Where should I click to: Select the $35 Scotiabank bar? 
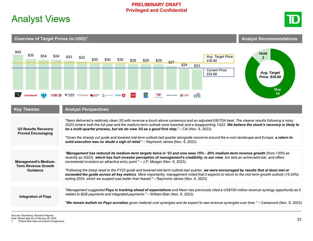31,74
